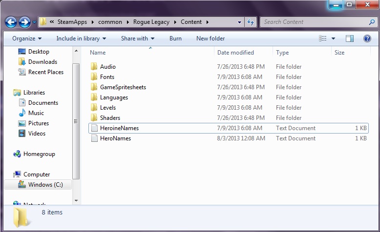Screen dimensions: 380x232
Task: Expand the arrow after common breadcrumb
Action: pyautogui.click(x=127, y=22)
